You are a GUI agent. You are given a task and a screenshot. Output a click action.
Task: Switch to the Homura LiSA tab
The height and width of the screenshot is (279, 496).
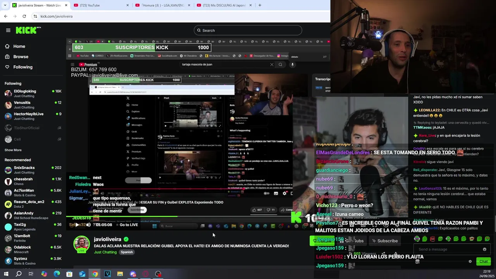click(x=162, y=5)
